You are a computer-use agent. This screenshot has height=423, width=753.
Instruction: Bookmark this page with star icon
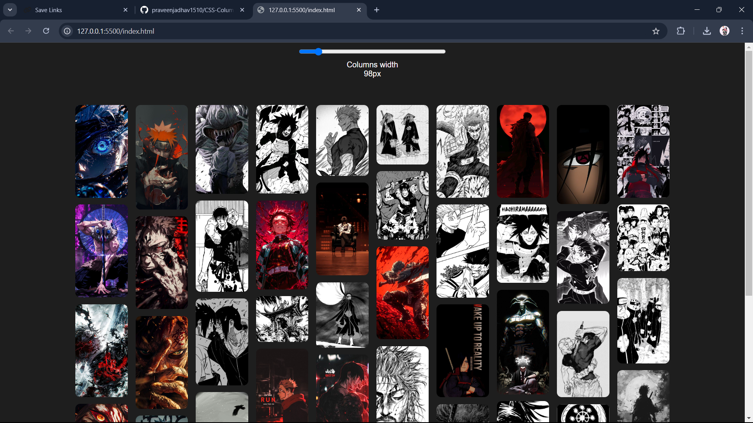coord(656,31)
